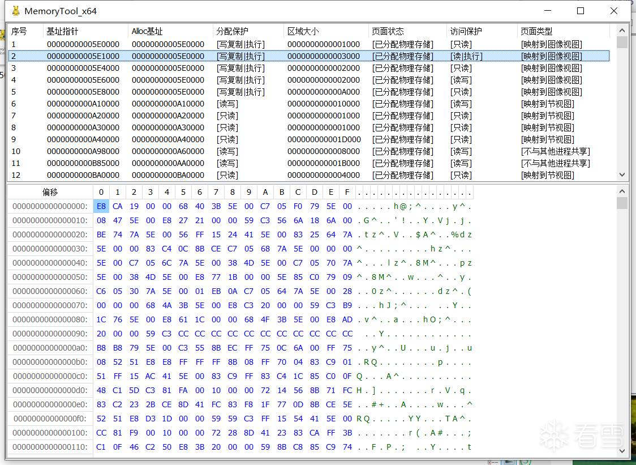Click offset label 00000000000000f0:
Viewport: 636px width, 465px height.
coord(50,419)
